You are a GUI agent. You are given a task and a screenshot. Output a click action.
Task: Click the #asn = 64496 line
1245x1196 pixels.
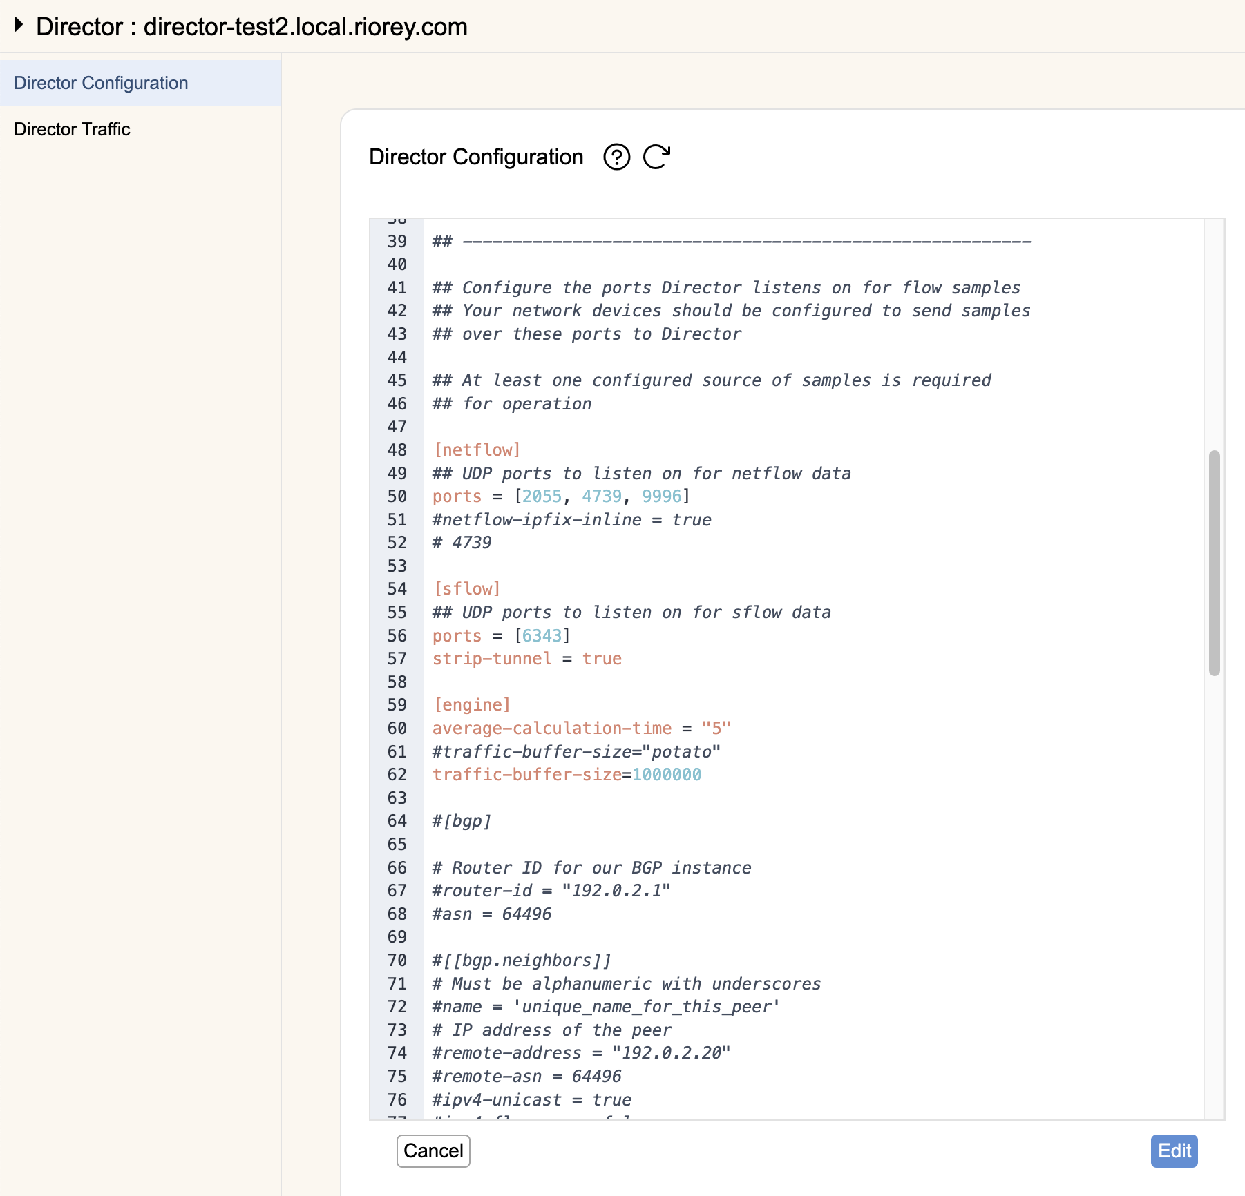[x=492, y=914]
